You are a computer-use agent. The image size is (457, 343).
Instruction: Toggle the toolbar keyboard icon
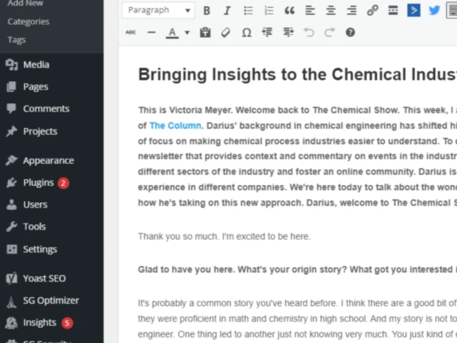click(452, 11)
